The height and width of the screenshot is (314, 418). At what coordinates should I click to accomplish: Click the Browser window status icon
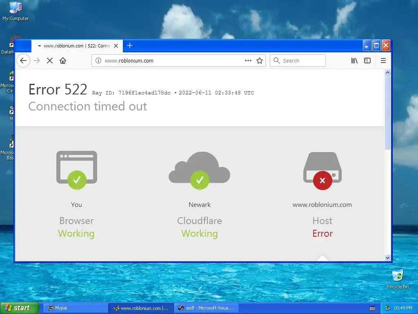point(77,170)
